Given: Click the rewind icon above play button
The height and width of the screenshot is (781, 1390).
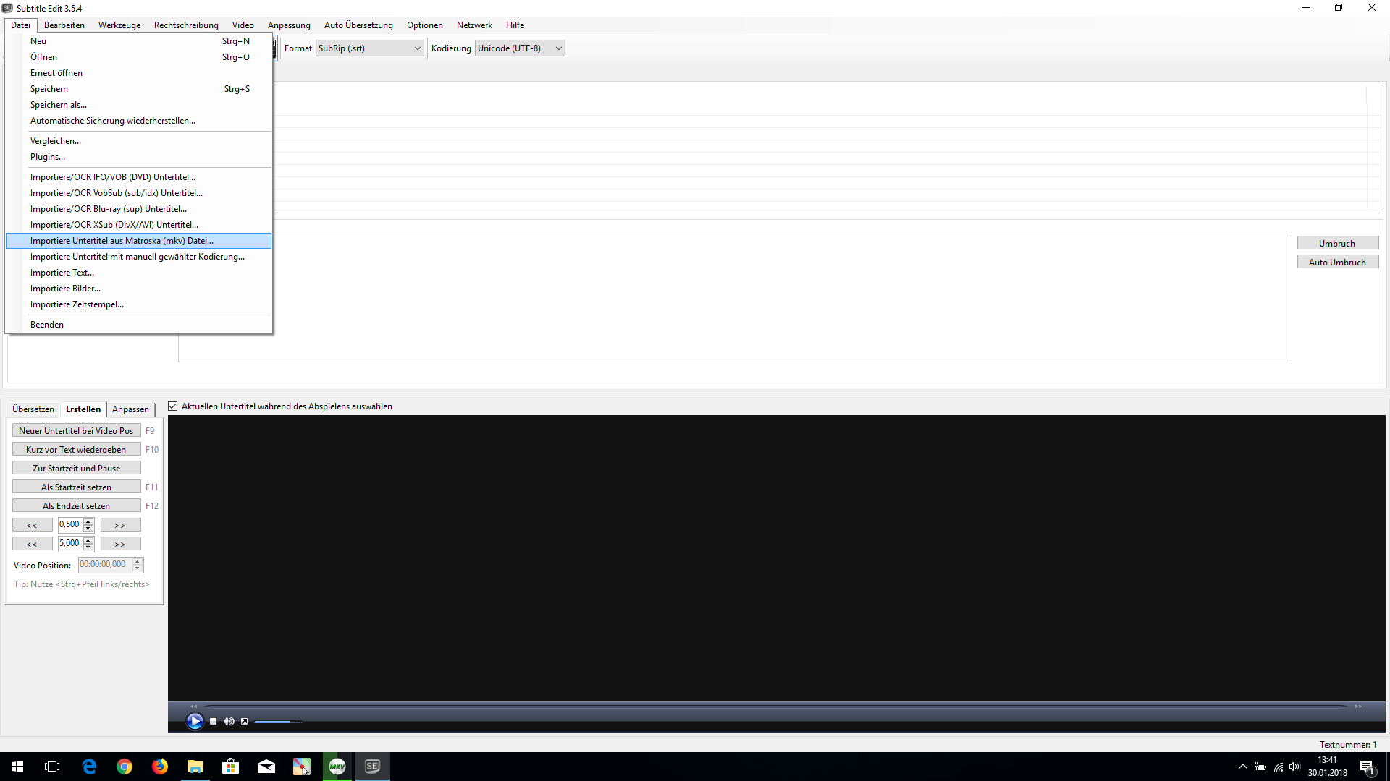Looking at the screenshot, I should [x=193, y=706].
